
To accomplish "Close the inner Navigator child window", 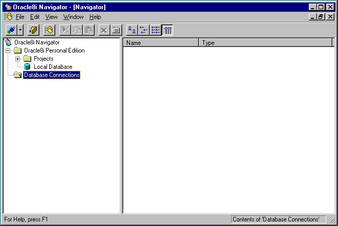I will (330, 17).
